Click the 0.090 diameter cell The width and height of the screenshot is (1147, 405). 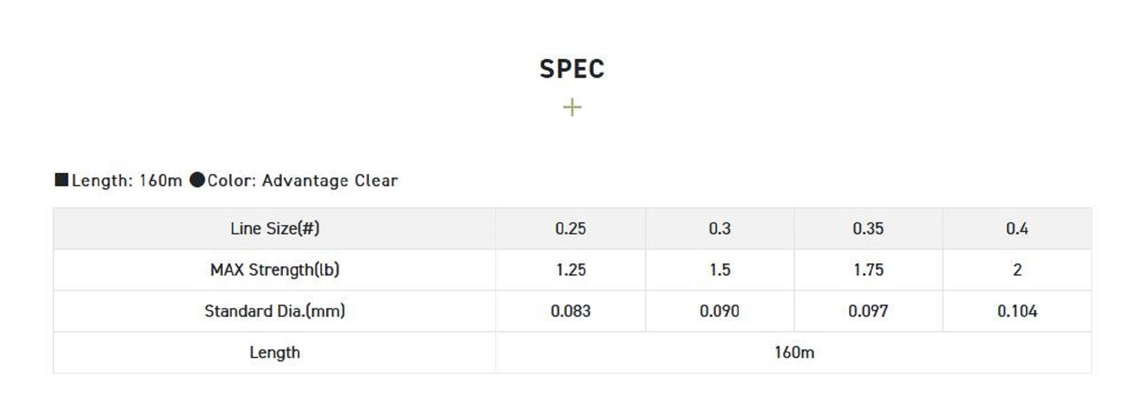coord(720,311)
